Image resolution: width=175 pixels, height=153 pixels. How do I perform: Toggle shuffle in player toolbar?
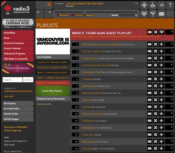pyautogui.click(x=161, y=5)
